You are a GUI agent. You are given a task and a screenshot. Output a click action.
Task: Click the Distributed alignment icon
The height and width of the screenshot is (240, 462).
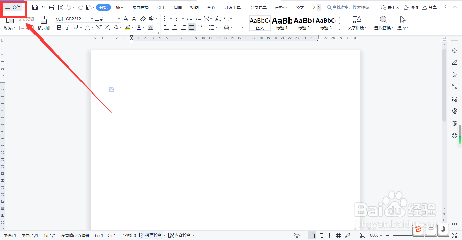(x=200, y=27)
